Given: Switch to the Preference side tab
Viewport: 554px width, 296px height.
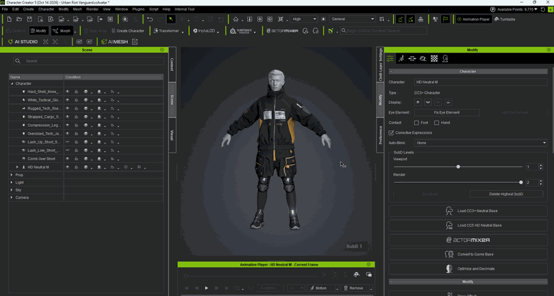Looking at the screenshot, I should click(x=380, y=134).
